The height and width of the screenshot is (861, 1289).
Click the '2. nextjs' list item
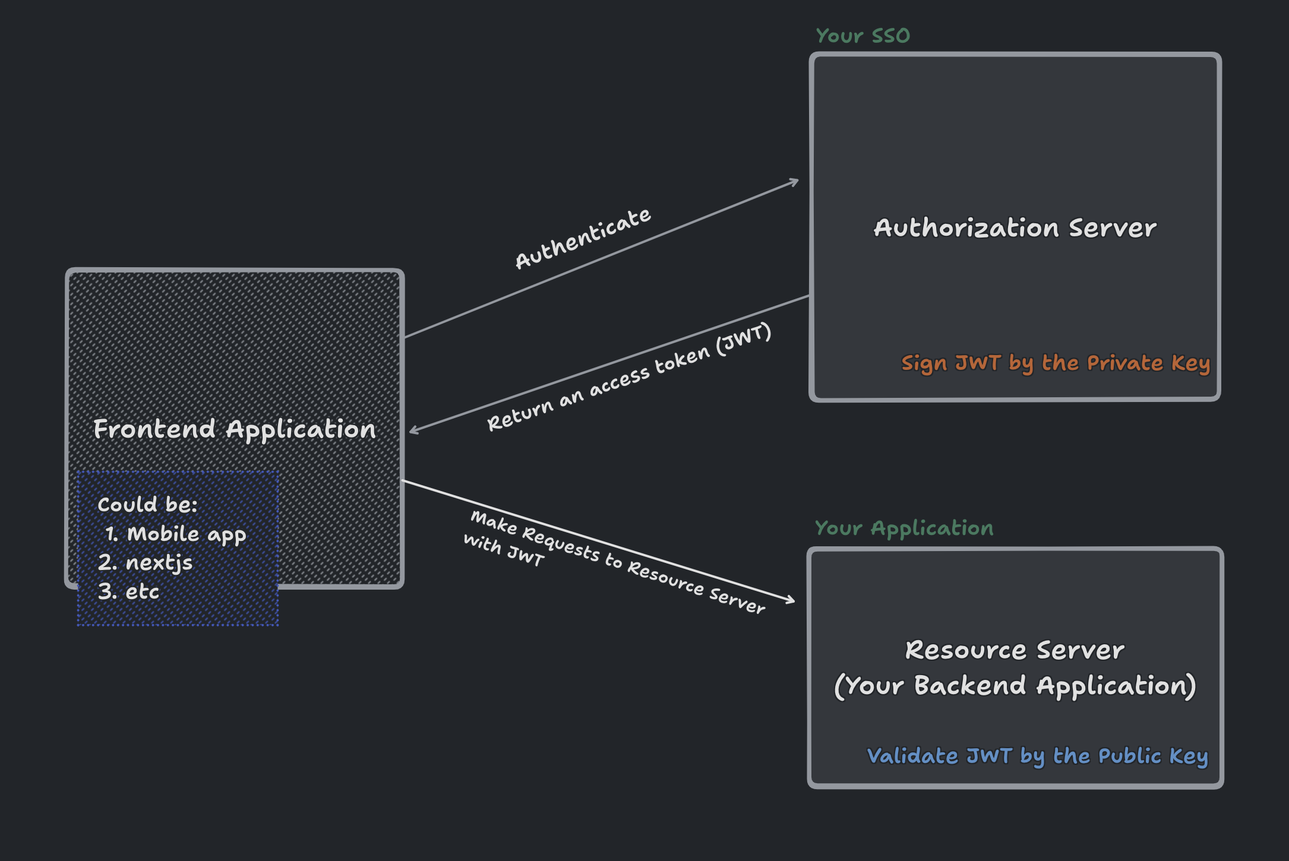pyautogui.click(x=146, y=562)
